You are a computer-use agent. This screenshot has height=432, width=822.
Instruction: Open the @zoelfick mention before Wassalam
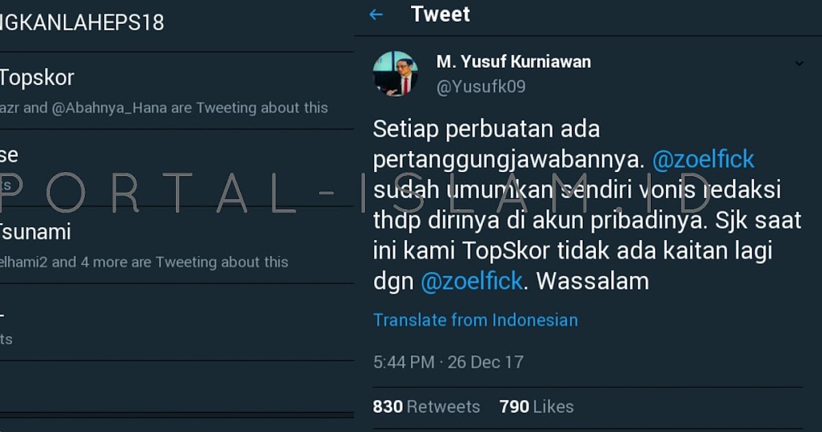click(x=471, y=281)
